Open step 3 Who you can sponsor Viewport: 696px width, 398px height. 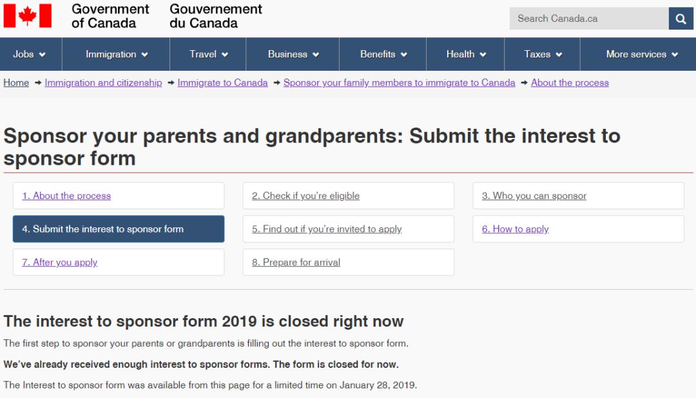(x=534, y=196)
